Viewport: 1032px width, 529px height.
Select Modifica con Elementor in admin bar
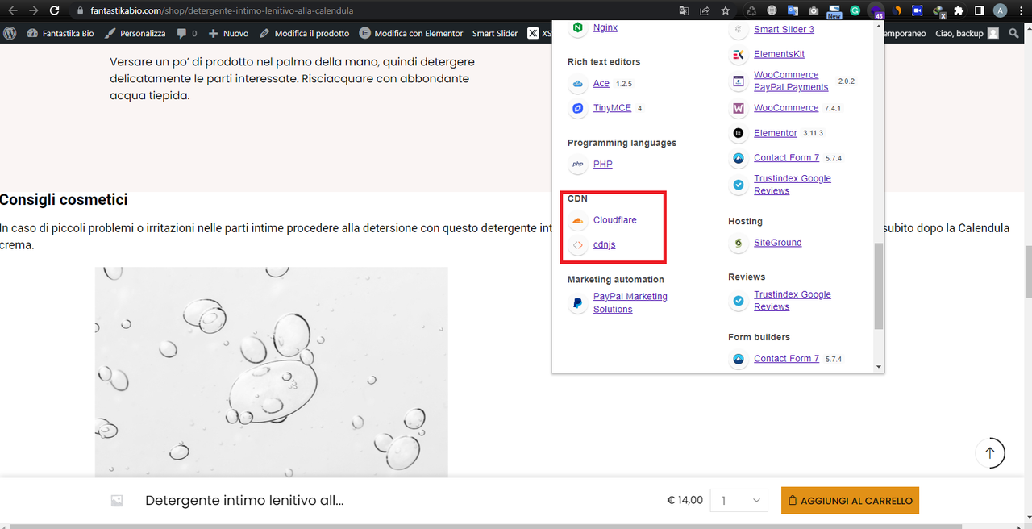[411, 33]
